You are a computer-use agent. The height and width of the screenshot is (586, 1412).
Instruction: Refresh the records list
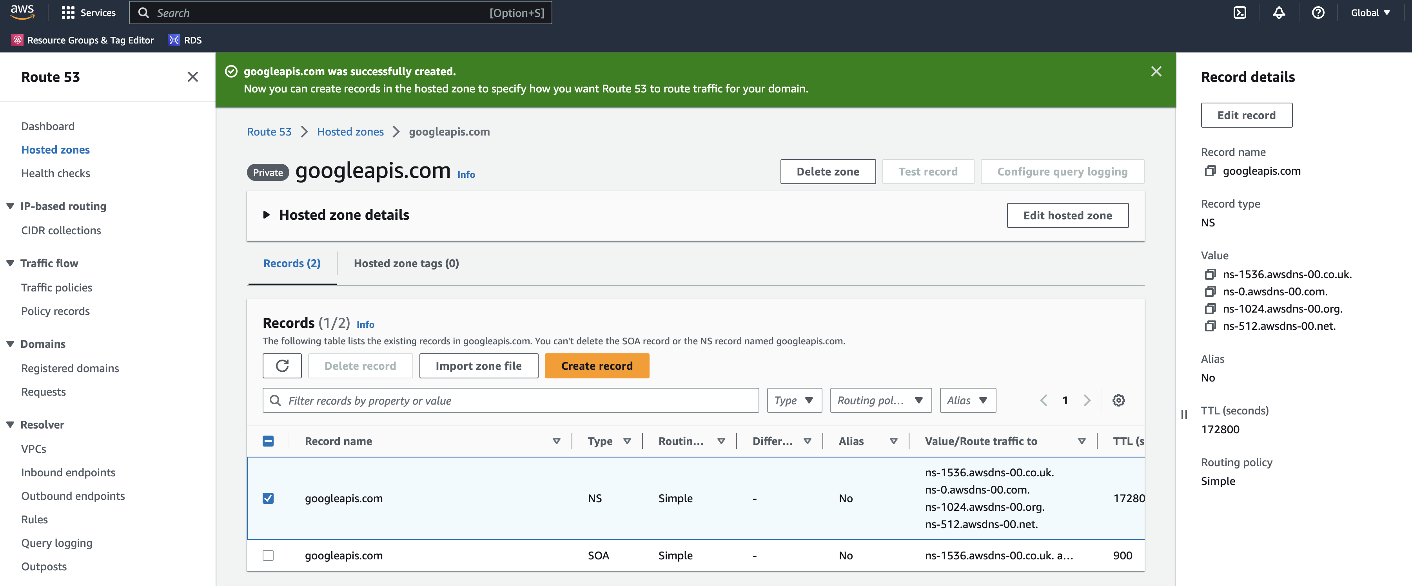tap(282, 365)
